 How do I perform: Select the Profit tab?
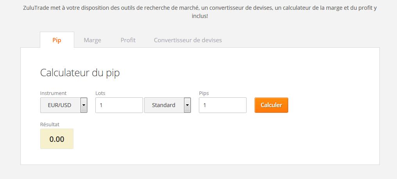pos(128,40)
